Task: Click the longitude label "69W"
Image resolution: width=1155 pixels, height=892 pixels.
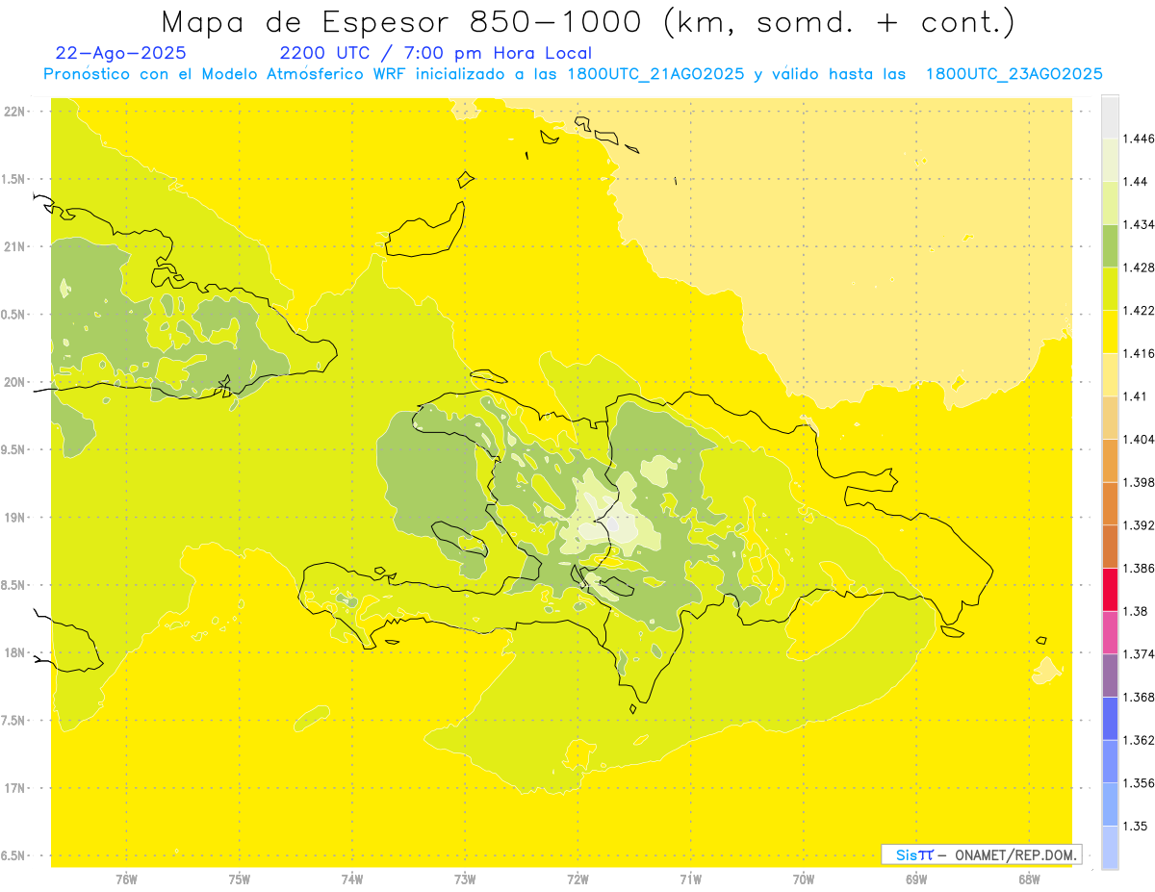Action: (916, 879)
